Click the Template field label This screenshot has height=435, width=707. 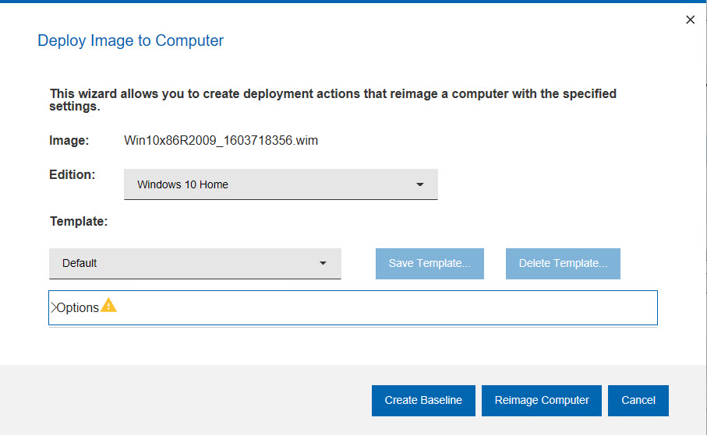click(x=79, y=222)
